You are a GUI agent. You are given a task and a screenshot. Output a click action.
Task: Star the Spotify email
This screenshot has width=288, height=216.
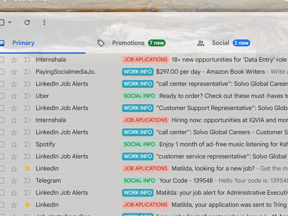coord(14,145)
